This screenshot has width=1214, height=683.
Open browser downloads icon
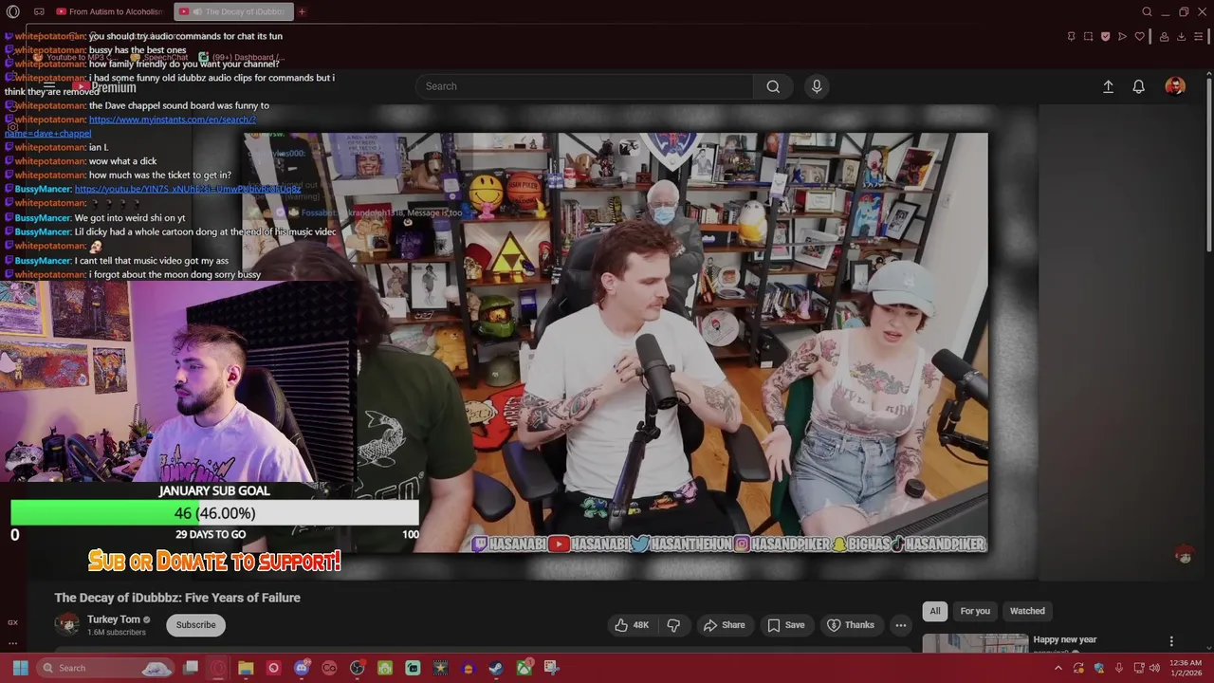[x=1181, y=37]
